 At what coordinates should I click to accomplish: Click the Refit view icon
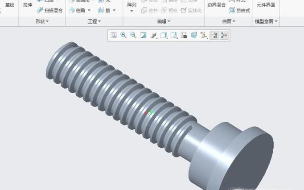click(x=114, y=35)
